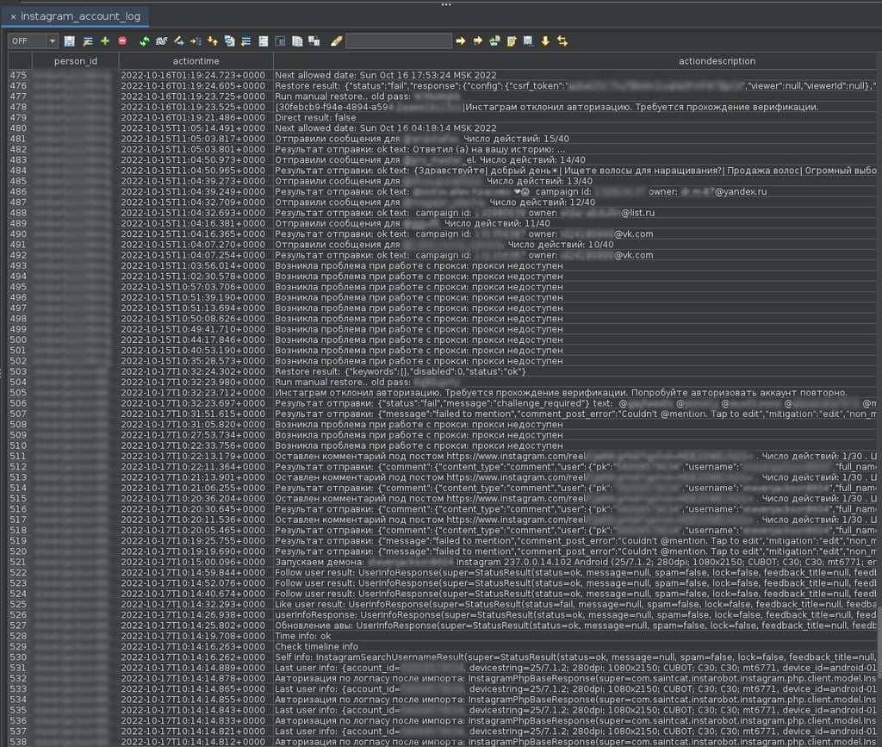Sort by the person_id column header
882x747 pixels.
[76, 61]
